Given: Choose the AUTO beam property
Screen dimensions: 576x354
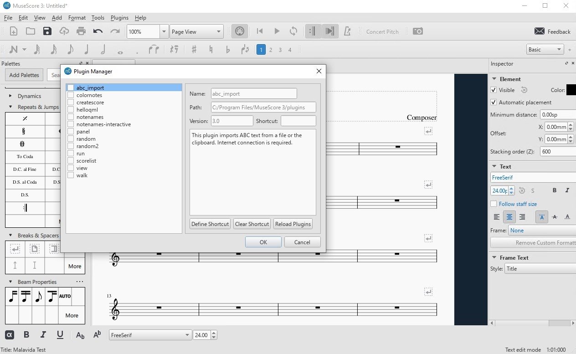Looking at the screenshot, I should (x=65, y=296).
